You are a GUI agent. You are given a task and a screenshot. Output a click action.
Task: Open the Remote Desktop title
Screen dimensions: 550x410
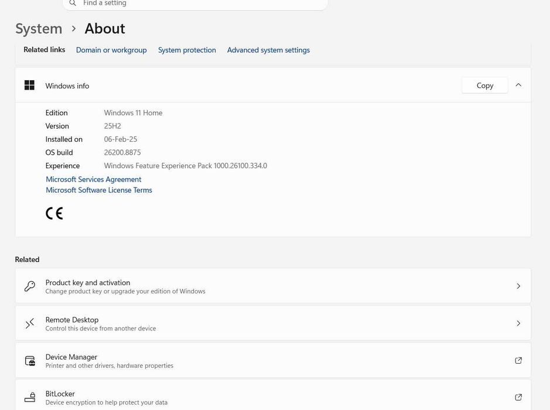click(72, 320)
